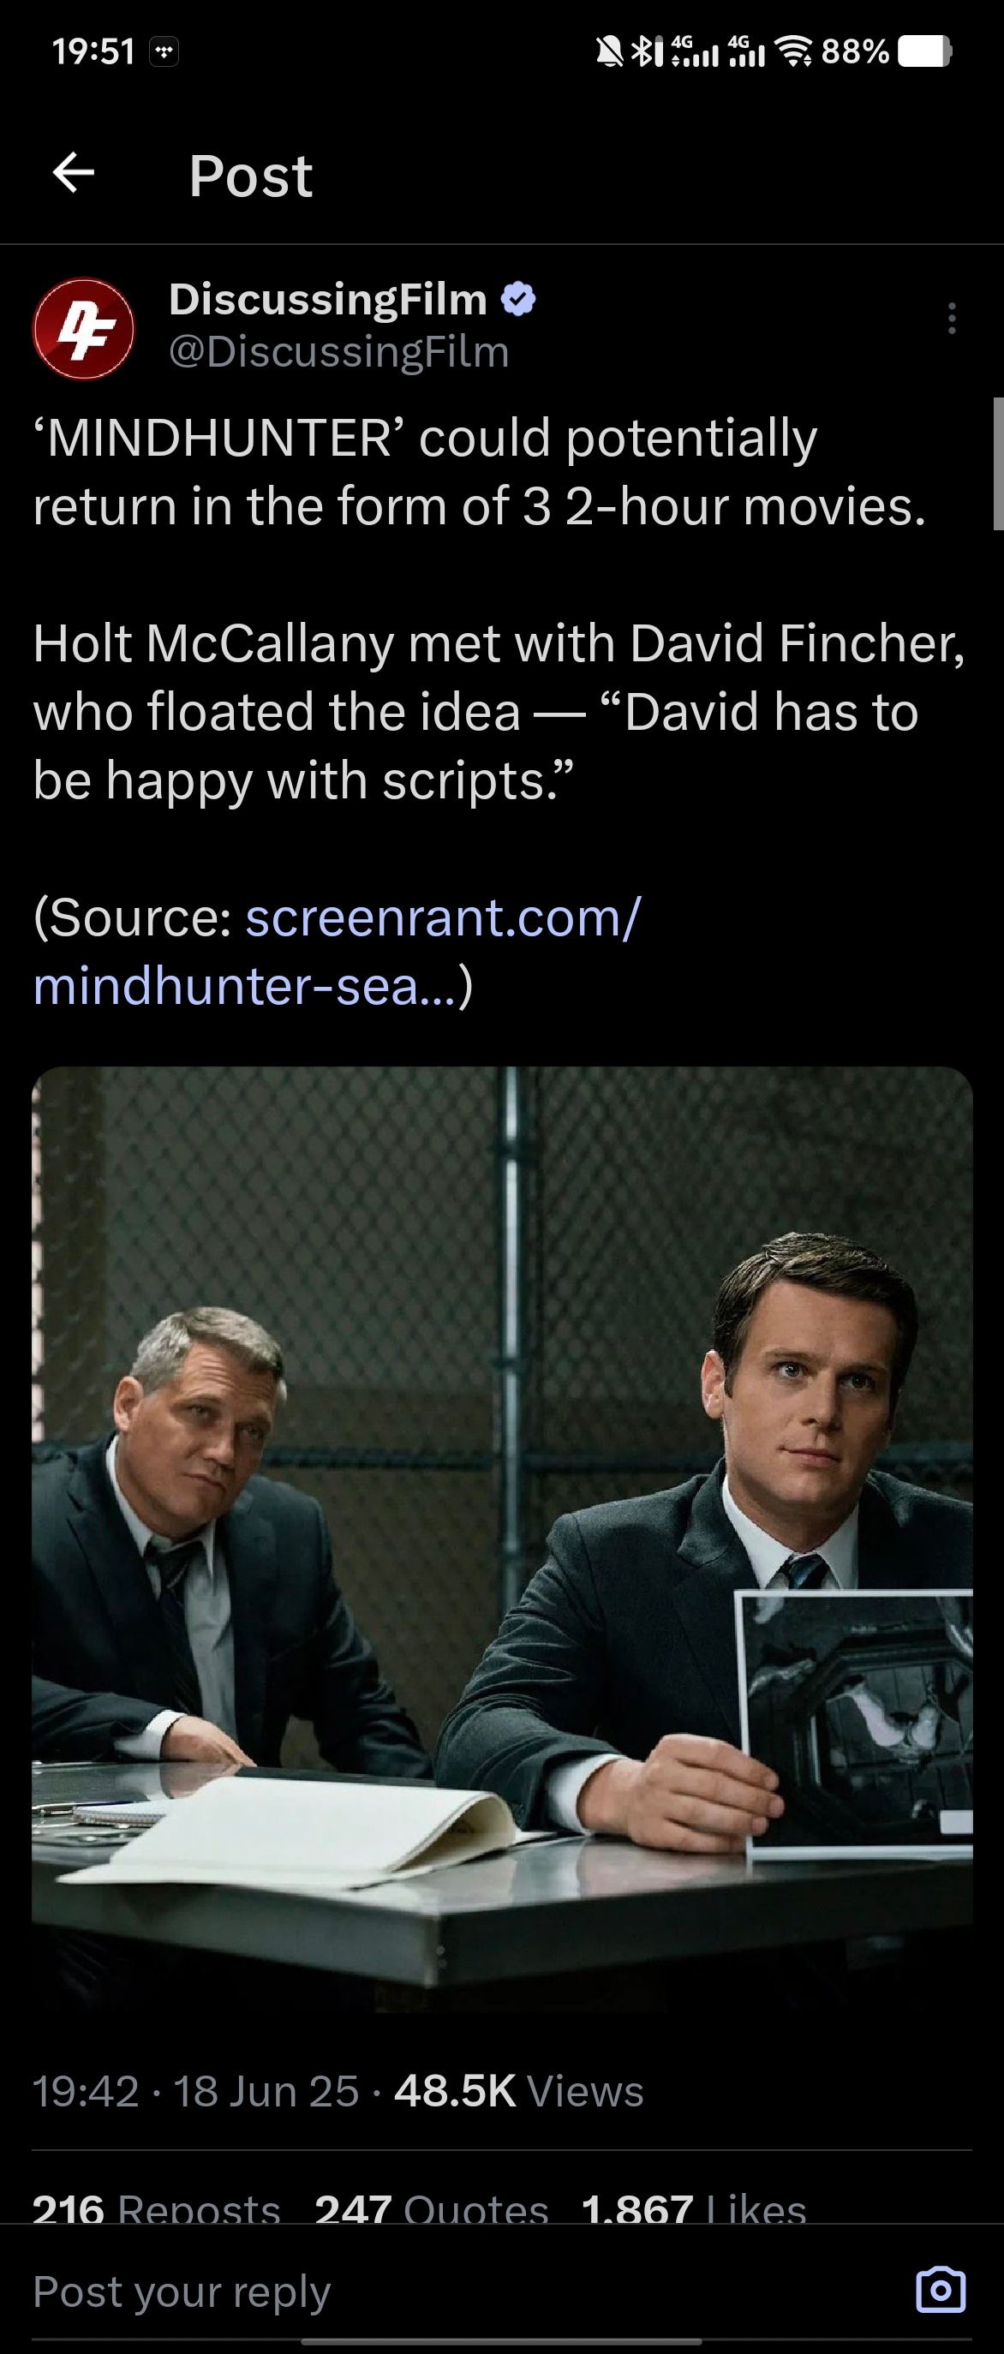Viewport: 1004px width, 2354px height.
Task: Tap the muted notifications bell icon
Action: point(609,52)
